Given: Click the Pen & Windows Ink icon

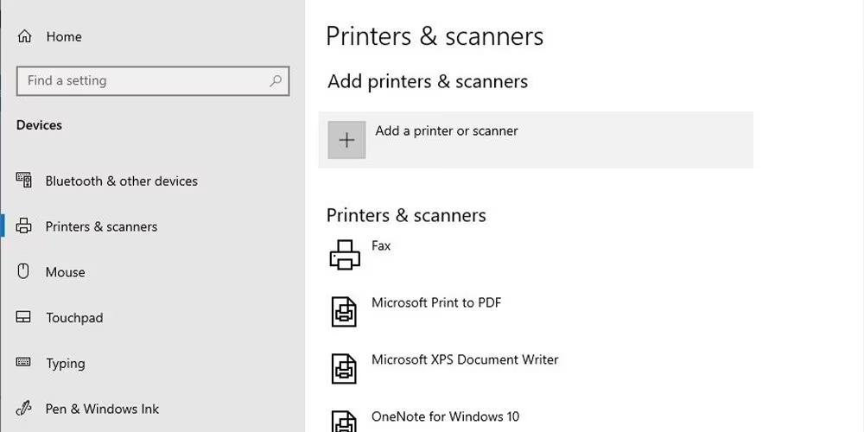Looking at the screenshot, I should [x=23, y=409].
